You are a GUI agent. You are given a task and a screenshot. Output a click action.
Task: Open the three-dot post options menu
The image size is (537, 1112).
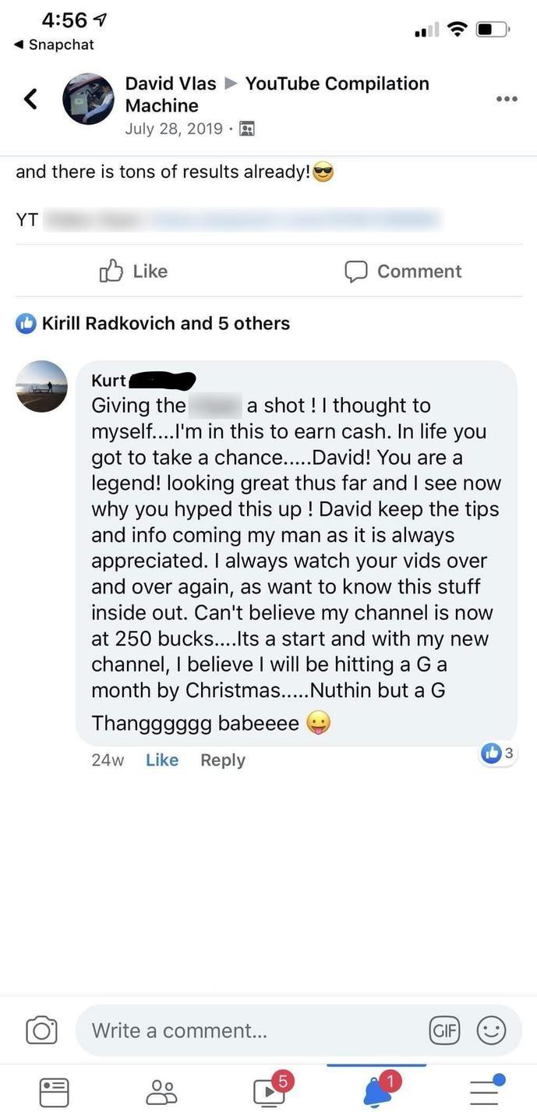coord(507,99)
